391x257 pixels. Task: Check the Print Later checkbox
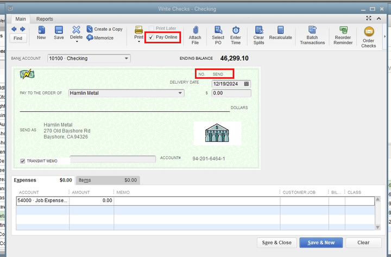click(x=152, y=28)
